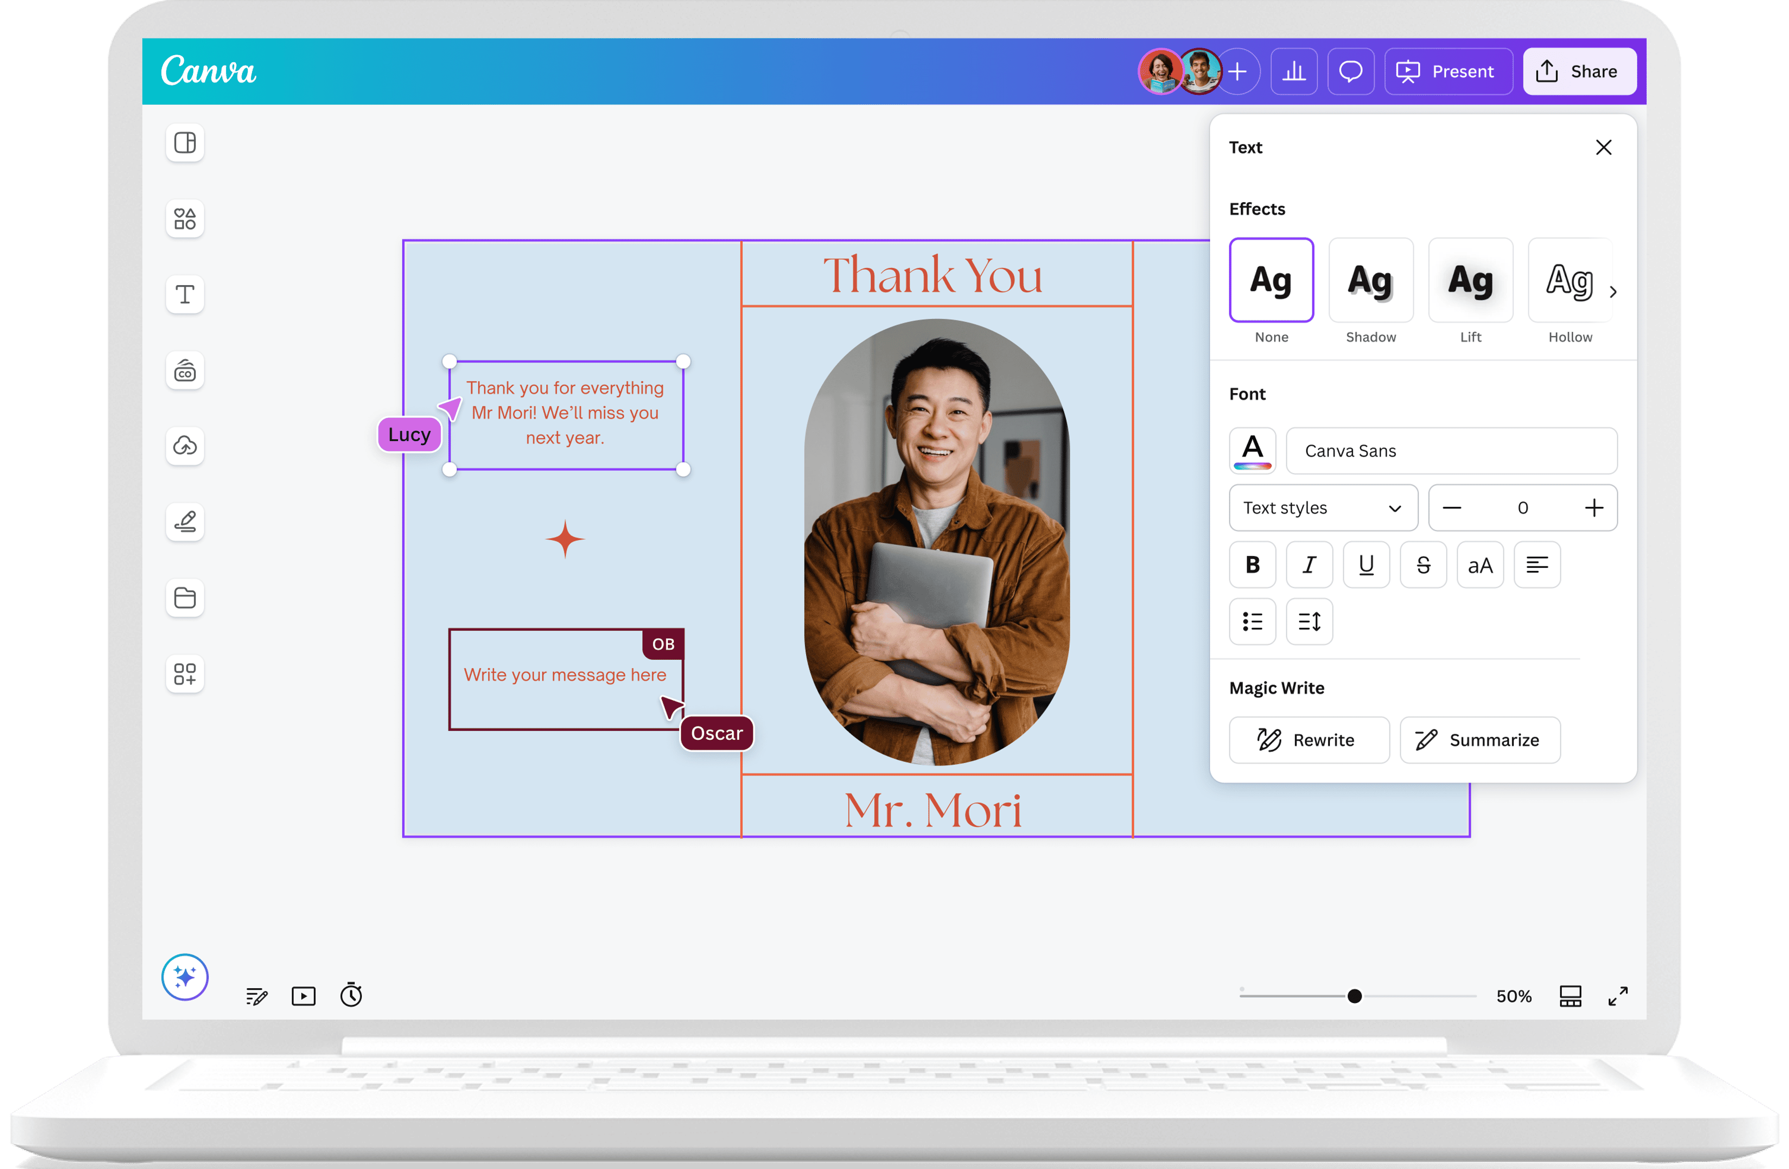
Task: Toggle uppercase aA formatting
Action: pos(1480,565)
